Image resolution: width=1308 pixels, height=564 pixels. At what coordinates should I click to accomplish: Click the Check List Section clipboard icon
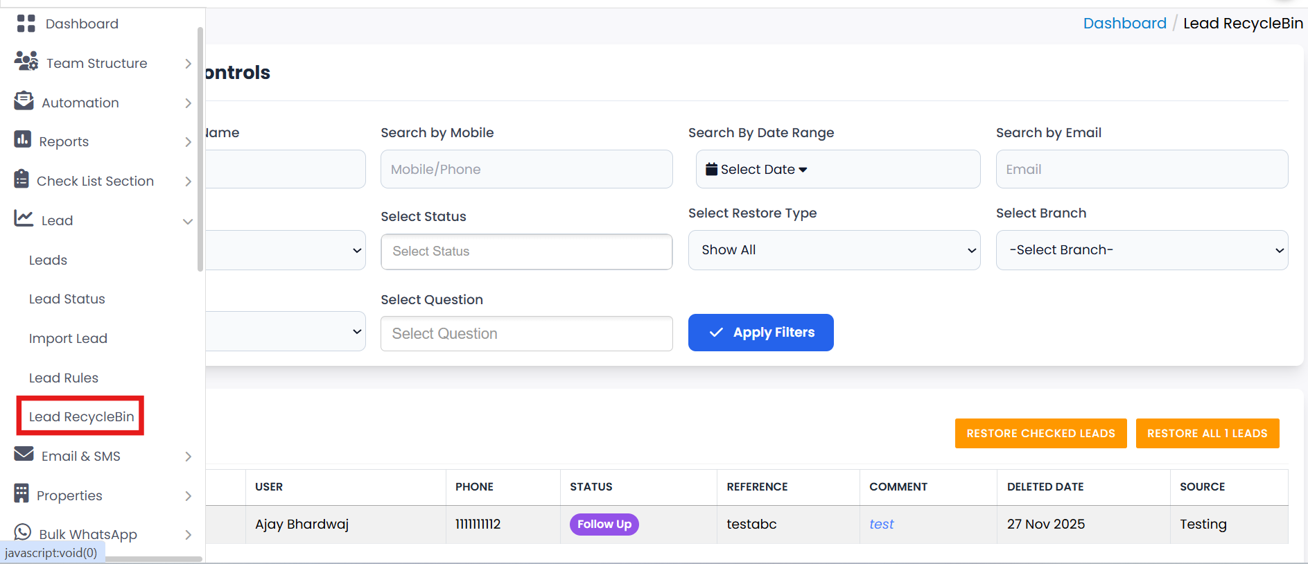click(21, 179)
